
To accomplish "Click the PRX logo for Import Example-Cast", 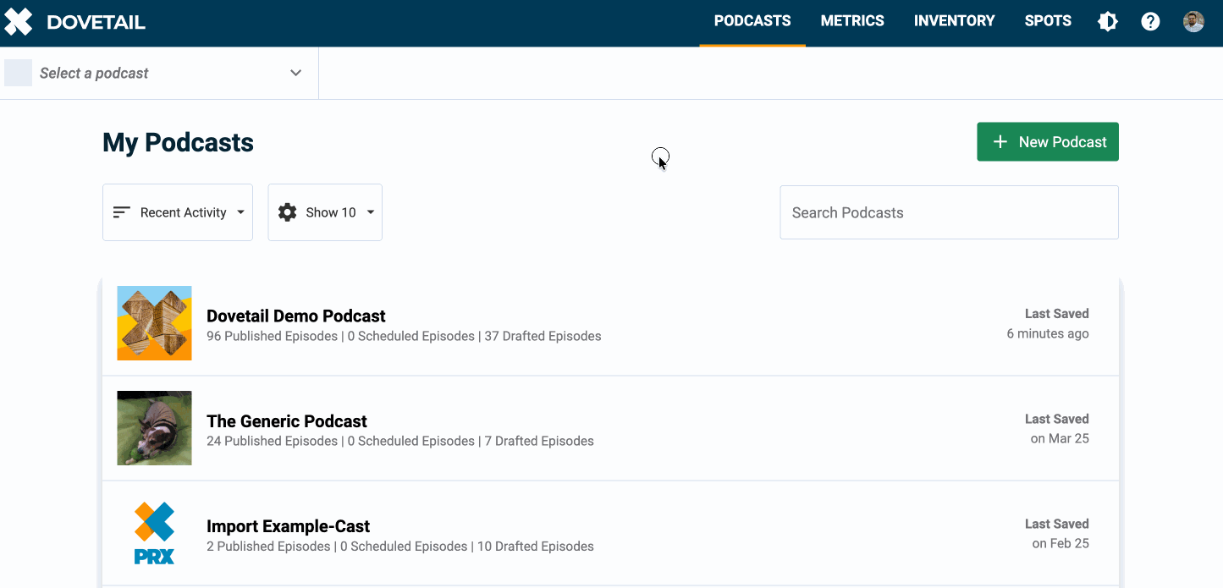I will [x=154, y=533].
